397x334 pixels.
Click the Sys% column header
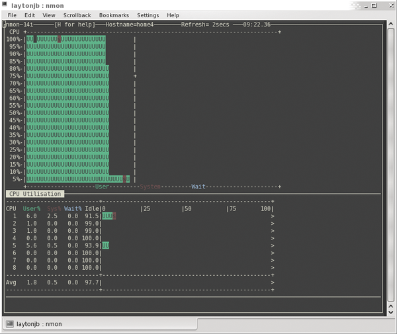(54, 209)
